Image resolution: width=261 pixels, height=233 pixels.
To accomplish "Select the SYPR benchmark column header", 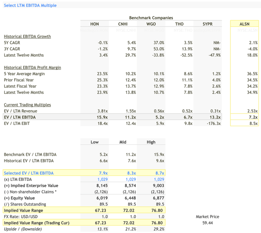I will [x=208, y=24].
